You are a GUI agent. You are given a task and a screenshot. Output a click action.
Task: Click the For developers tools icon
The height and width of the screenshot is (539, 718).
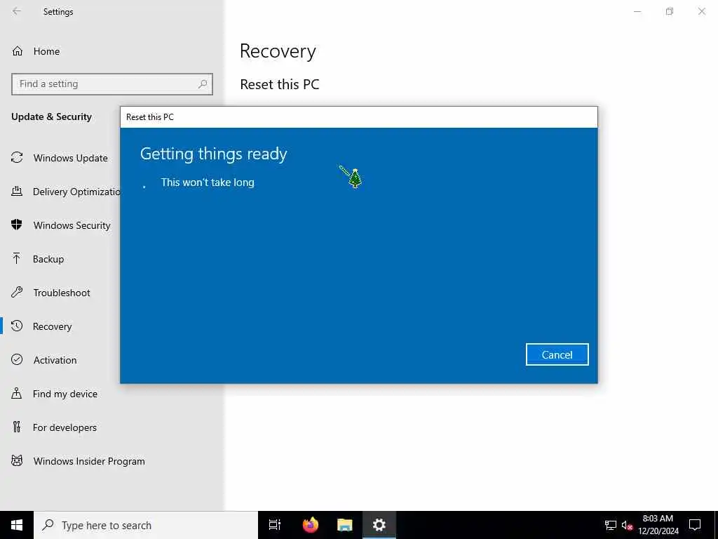tap(17, 427)
